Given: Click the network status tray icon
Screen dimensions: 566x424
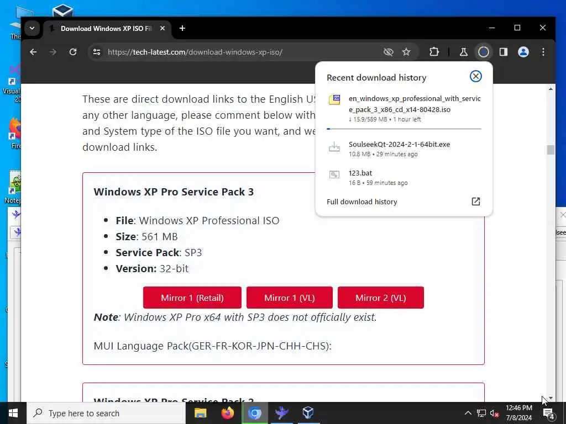Looking at the screenshot, I should (481, 413).
